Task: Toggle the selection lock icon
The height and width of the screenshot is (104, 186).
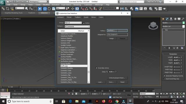Action: [73, 94]
